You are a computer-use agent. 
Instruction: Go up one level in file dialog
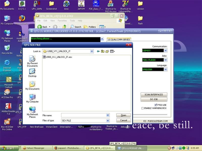(103, 51)
